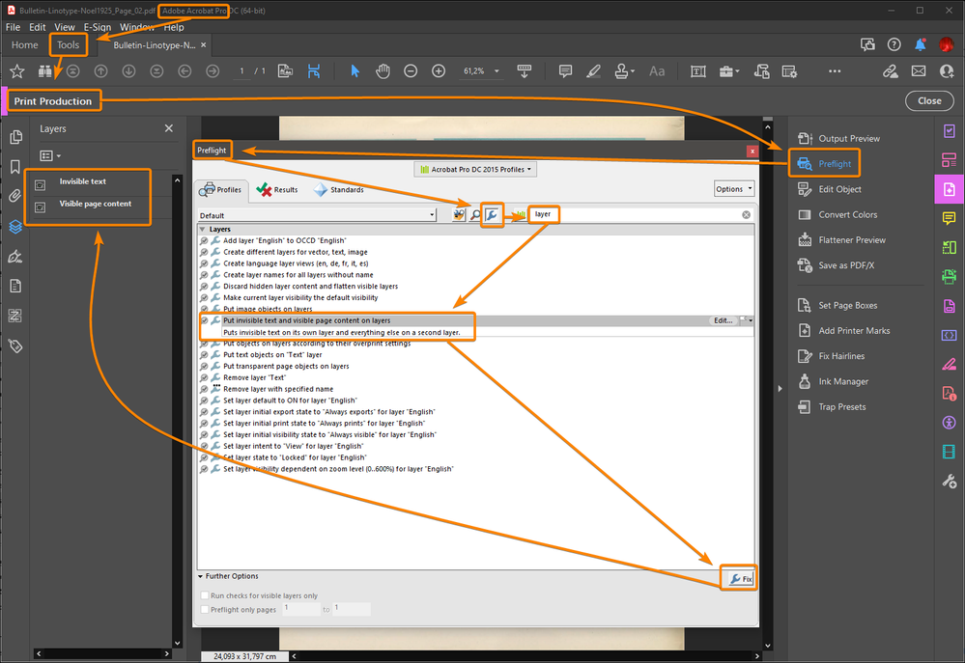This screenshot has width=965, height=663.
Task: Go to the previous page arrow
Action: (100, 71)
